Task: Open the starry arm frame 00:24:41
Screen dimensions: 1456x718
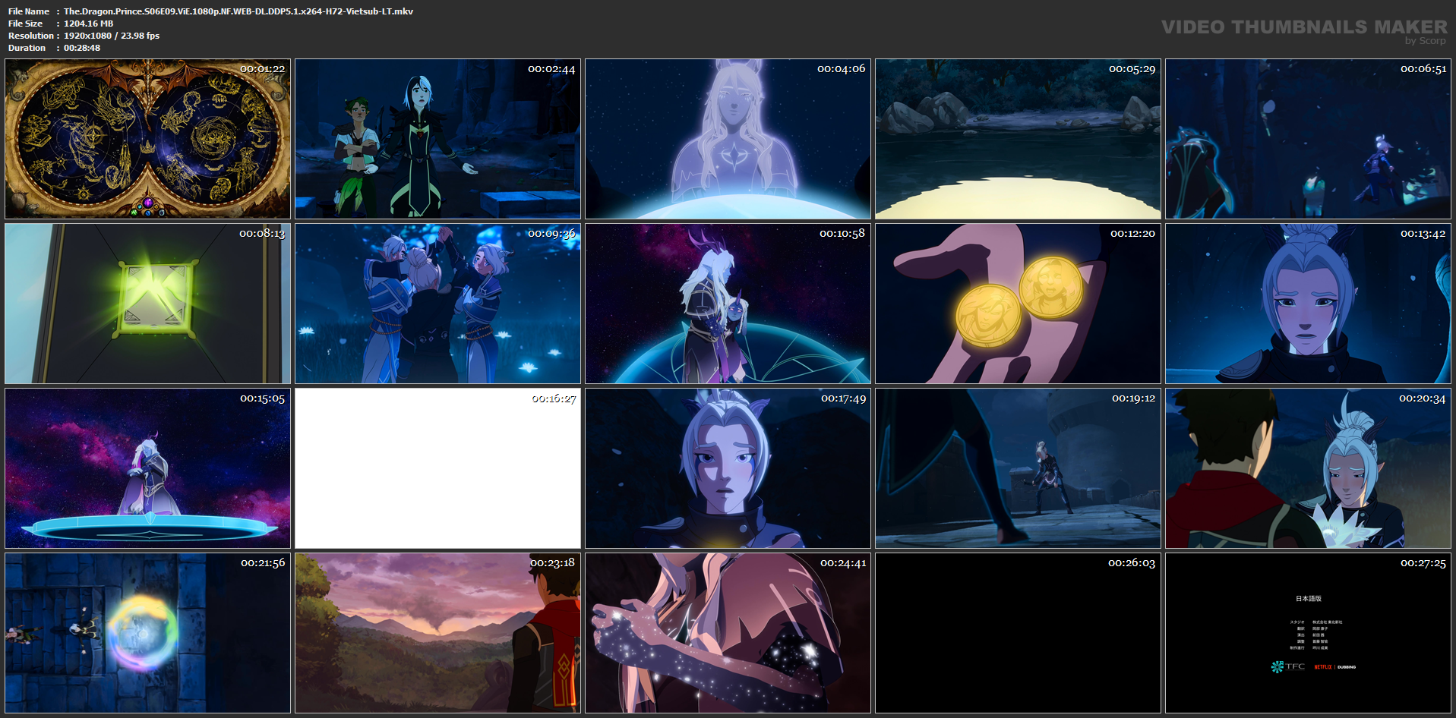Action: click(x=728, y=633)
